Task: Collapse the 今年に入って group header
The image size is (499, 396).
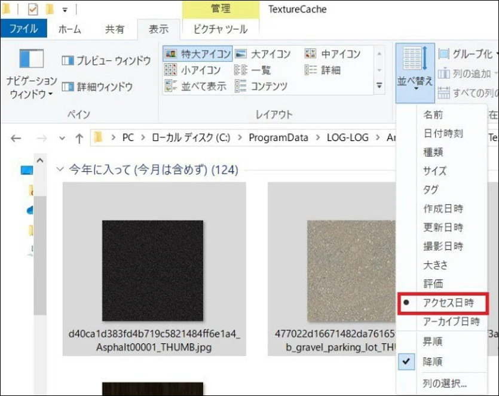Action: (x=60, y=170)
